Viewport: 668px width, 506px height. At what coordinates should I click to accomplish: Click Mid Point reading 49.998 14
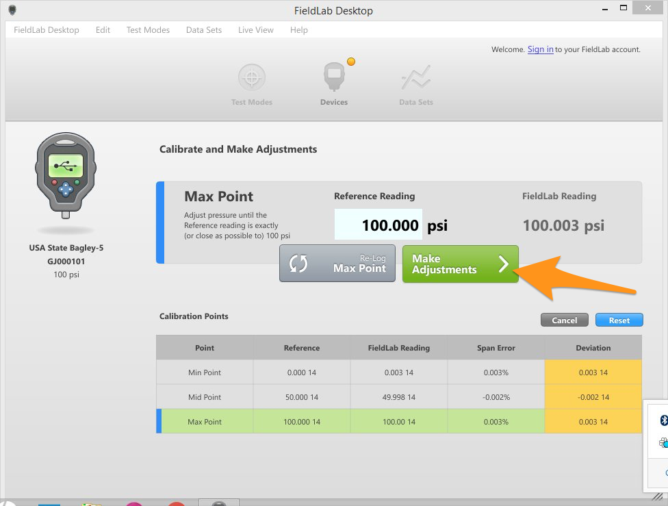(x=399, y=397)
